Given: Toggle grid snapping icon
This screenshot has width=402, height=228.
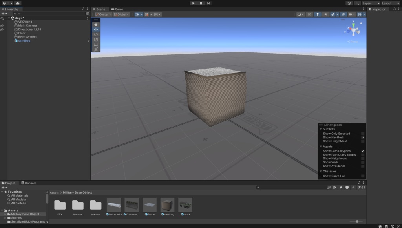Looking at the screenshot, I should click(x=137, y=14).
